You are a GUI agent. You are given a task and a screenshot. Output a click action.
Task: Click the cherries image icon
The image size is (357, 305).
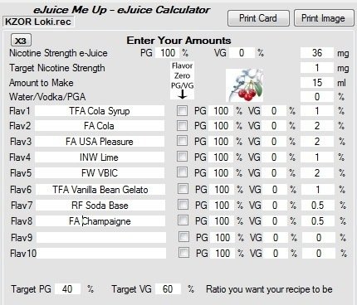[x=245, y=85]
